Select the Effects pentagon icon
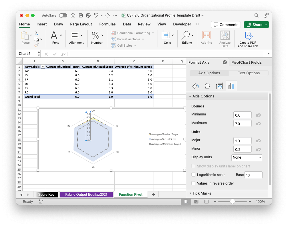288x226 pixels. pyautogui.click(x=207, y=86)
